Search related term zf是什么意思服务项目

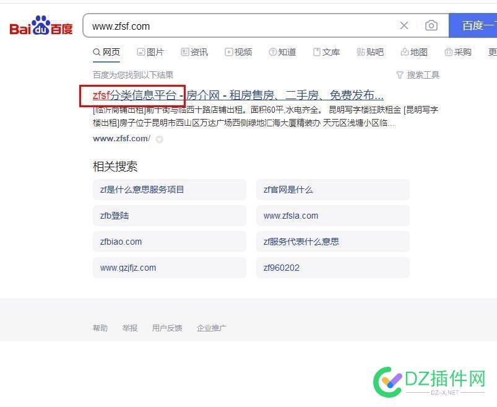(x=170, y=190)
